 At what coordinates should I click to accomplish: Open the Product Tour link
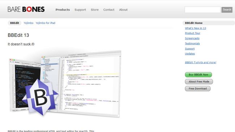(192, 33)
